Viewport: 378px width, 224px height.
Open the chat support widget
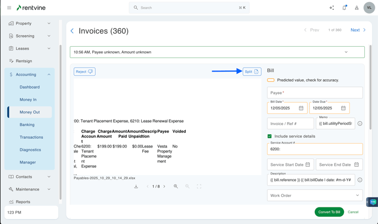[x=373, y=202]
